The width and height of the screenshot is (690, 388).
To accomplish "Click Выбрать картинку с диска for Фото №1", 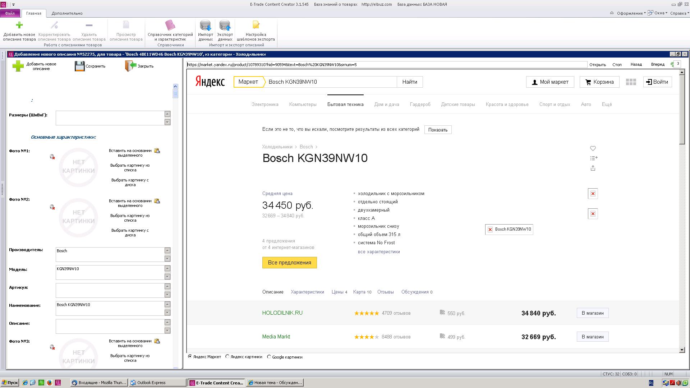I will coord(130,182).
